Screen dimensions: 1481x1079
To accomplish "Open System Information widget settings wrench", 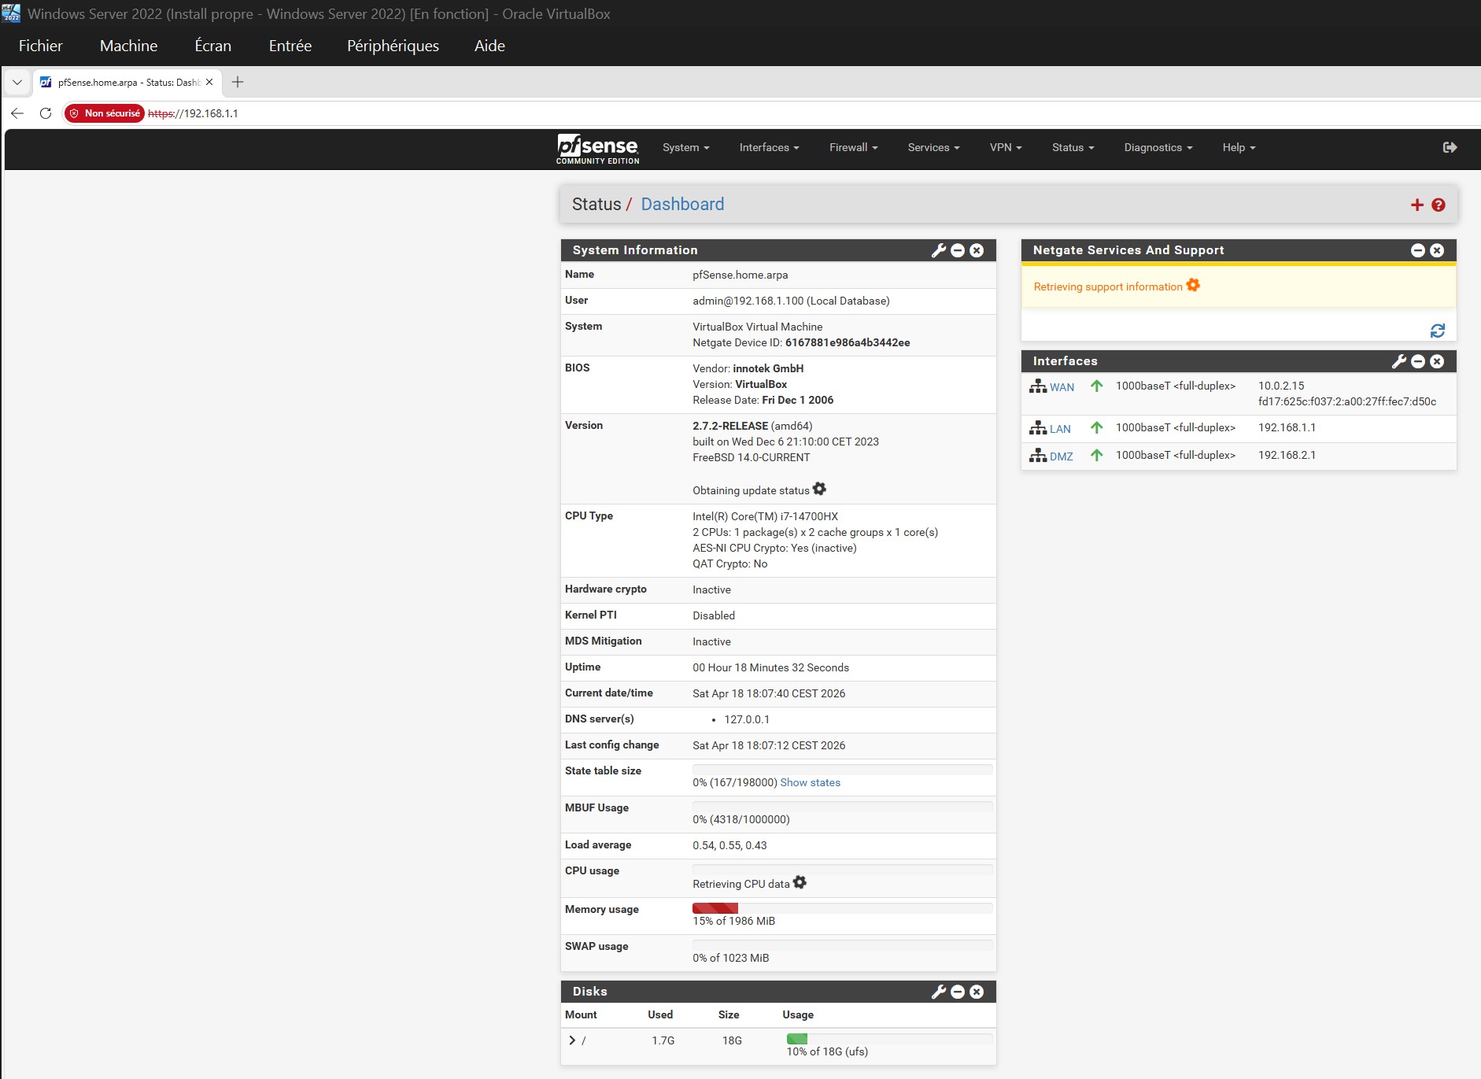I will [940, 250].
